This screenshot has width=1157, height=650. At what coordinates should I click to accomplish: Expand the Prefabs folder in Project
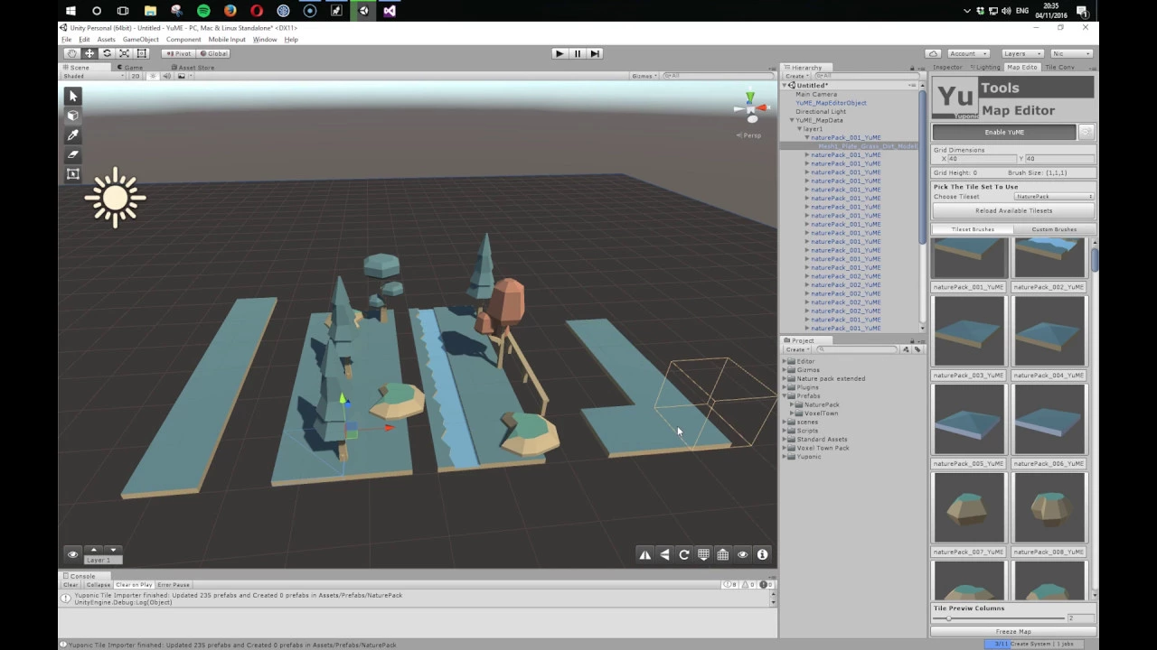coord(785,396)
